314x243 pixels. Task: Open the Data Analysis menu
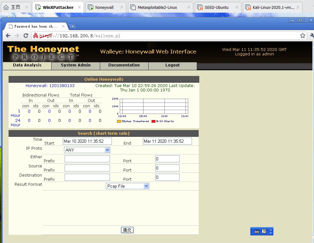click(x=27, y=65)
